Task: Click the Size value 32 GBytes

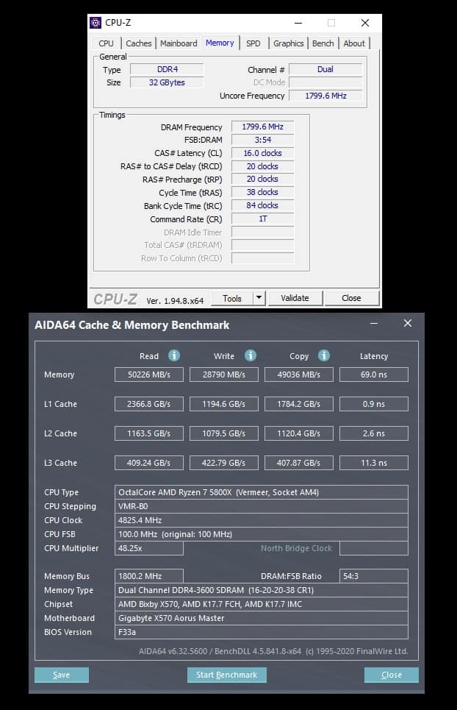Action: point(168,82)
